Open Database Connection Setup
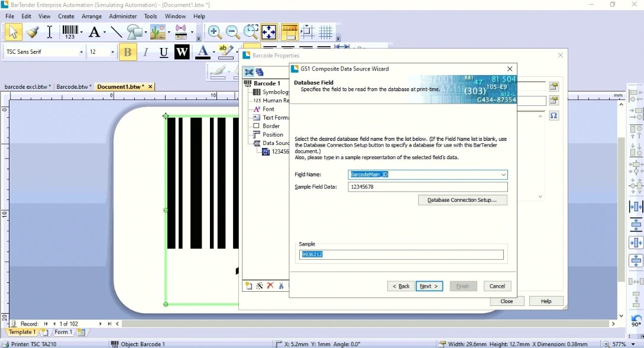The image size is (644, 348). coord(462,200)
